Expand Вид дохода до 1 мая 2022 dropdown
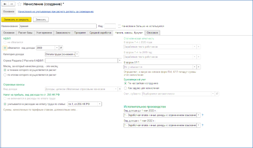 (198, 115)
